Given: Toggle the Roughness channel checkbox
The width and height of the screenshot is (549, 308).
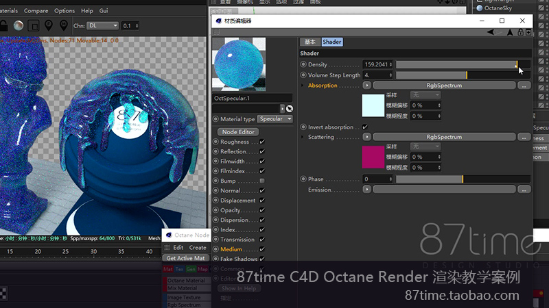Looking at the screenshot, I should 262,142.
